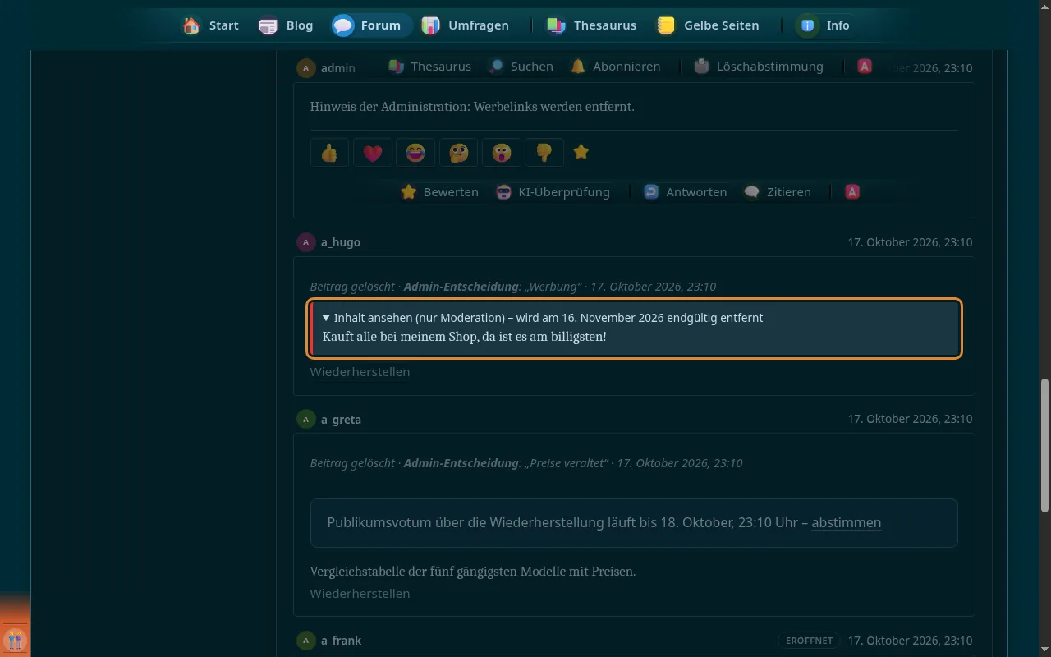
Task: Run KI-Überprüfung on the admin post
Action: [x=553, y=192]
